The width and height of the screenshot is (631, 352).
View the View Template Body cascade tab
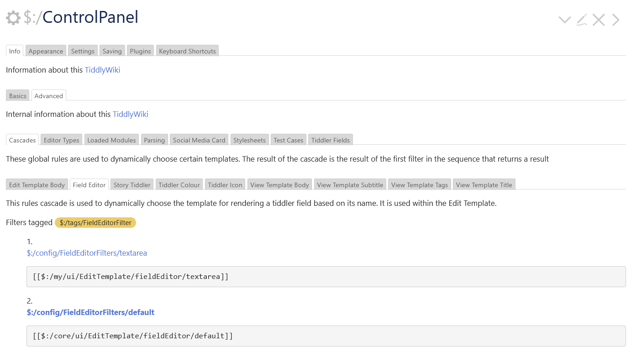280,184
